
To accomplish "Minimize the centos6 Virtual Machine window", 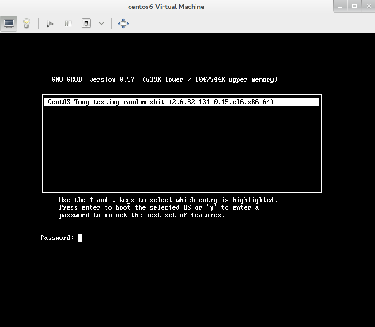I will (x=342, y=6).
